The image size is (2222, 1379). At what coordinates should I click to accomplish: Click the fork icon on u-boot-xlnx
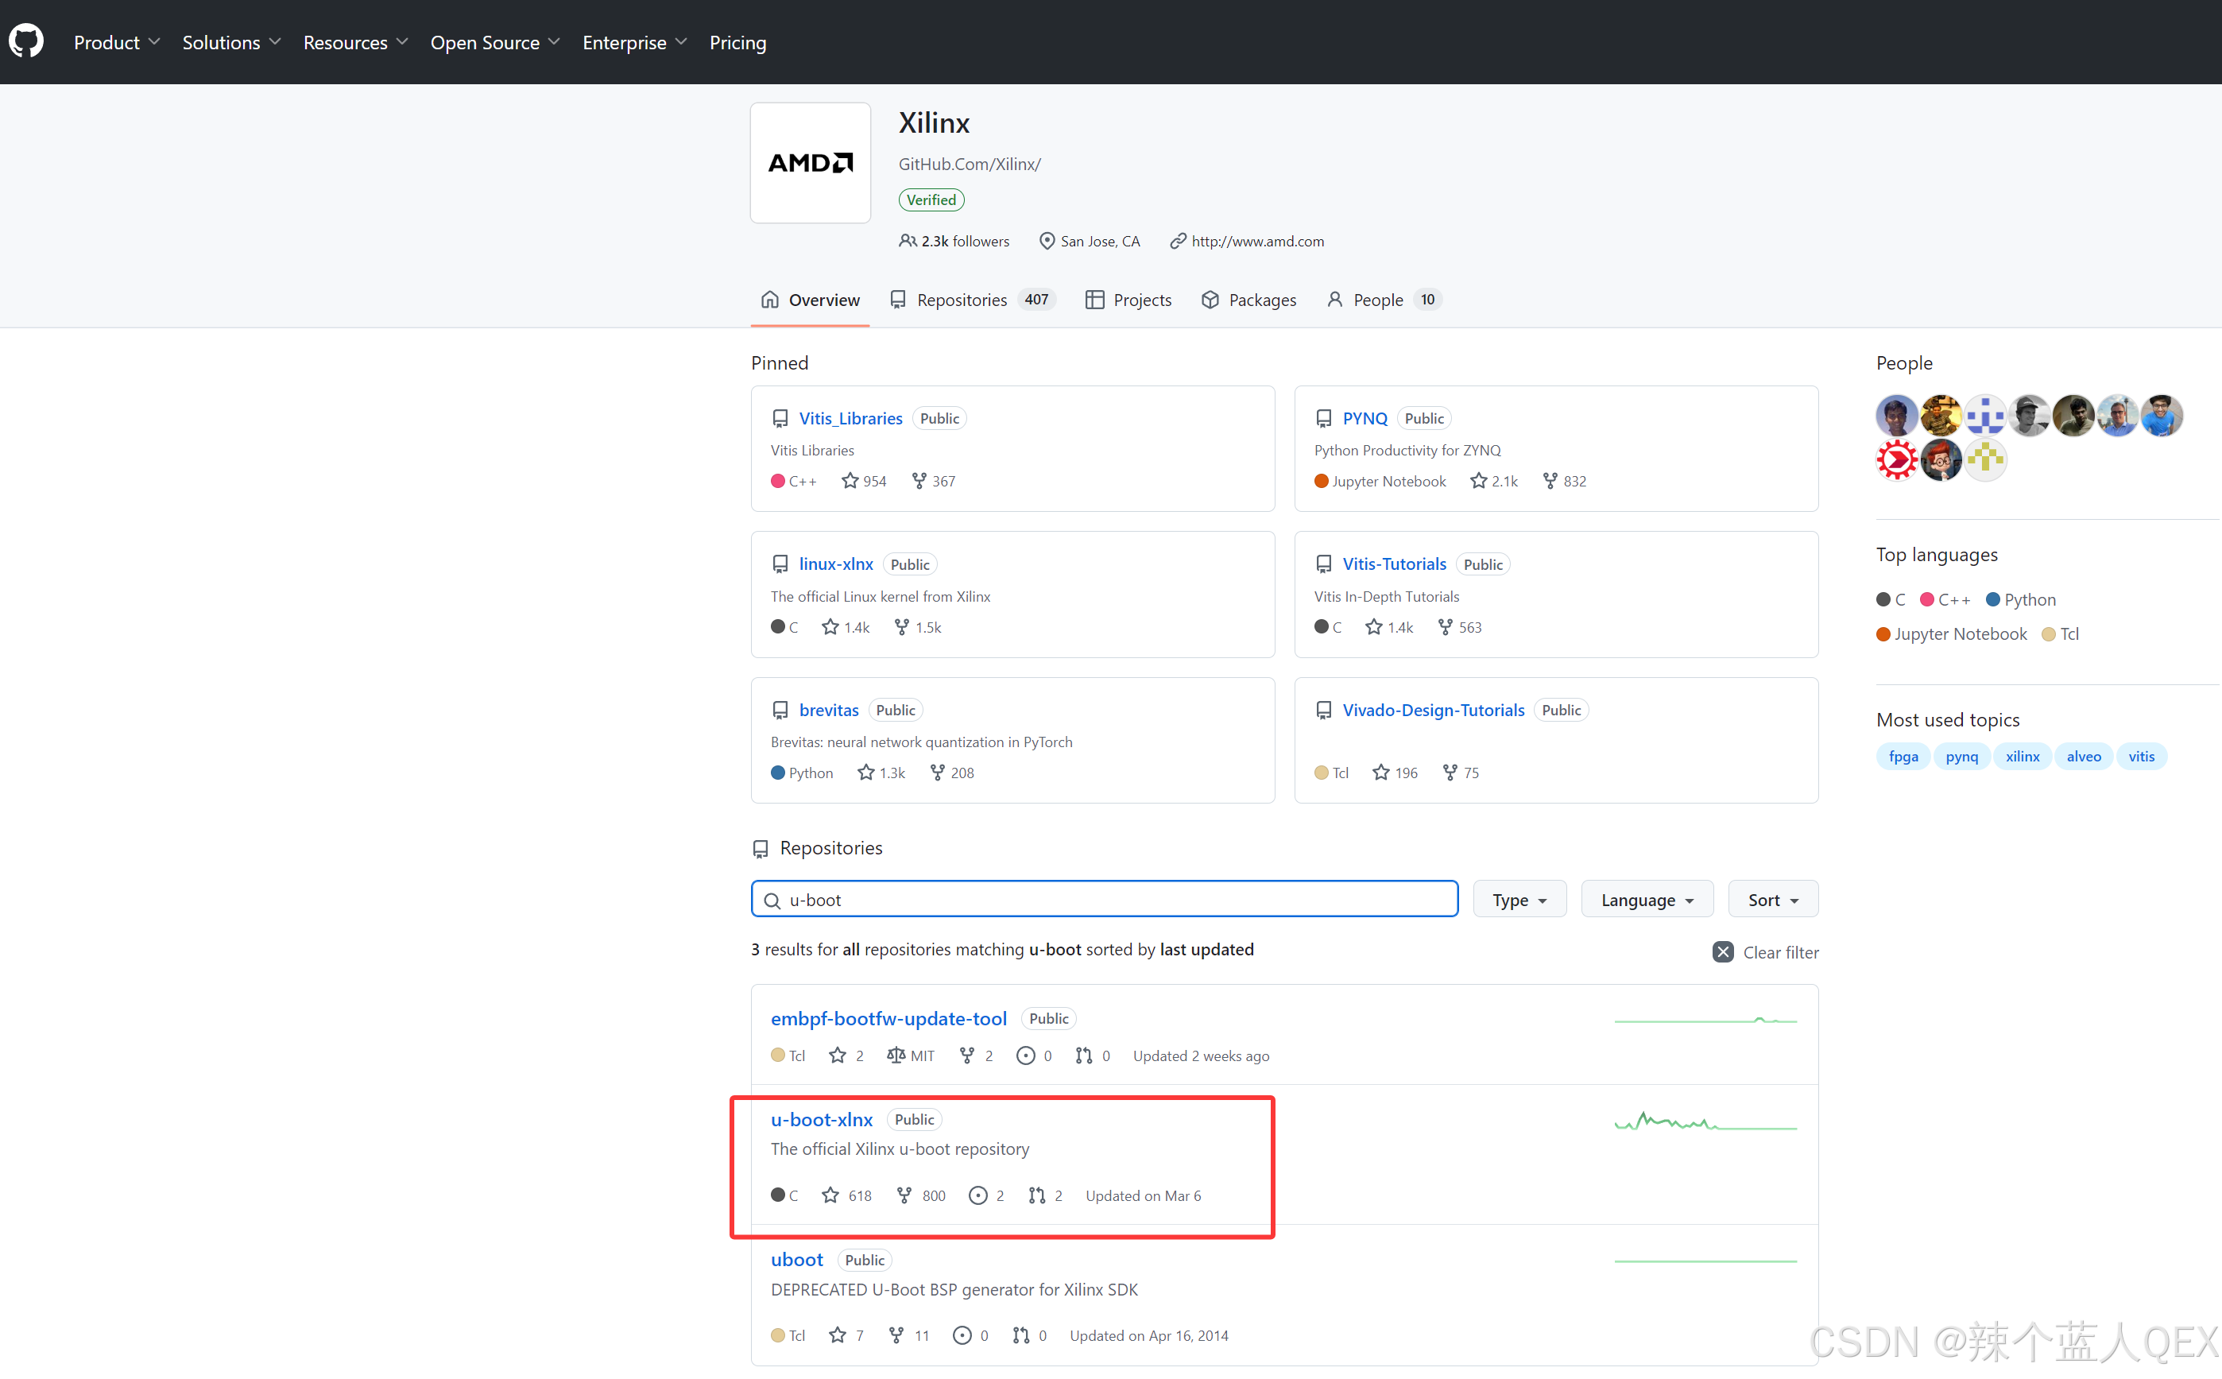(904, 1195)
